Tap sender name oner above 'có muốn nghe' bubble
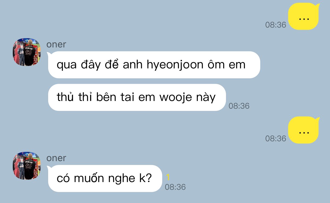 (x=56, y=158)
